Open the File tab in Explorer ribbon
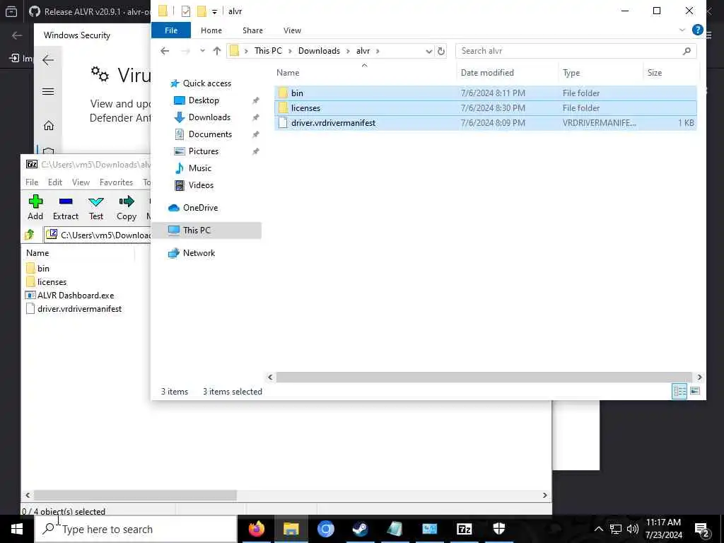The width and height of the screenshot is (724, 543). coord(171,30)
